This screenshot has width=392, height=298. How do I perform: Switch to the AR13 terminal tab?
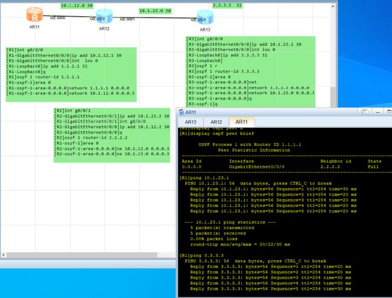tap(191, 122)
